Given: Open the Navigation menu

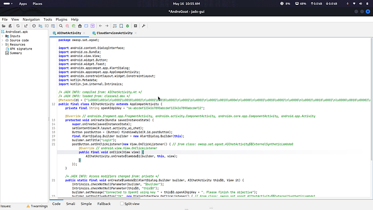Looking at the screenshot, I should (x=31, y=20).
